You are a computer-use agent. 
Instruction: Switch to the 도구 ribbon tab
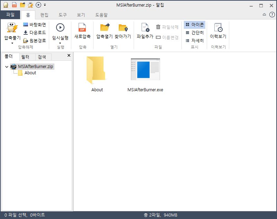tap(63, 15)
